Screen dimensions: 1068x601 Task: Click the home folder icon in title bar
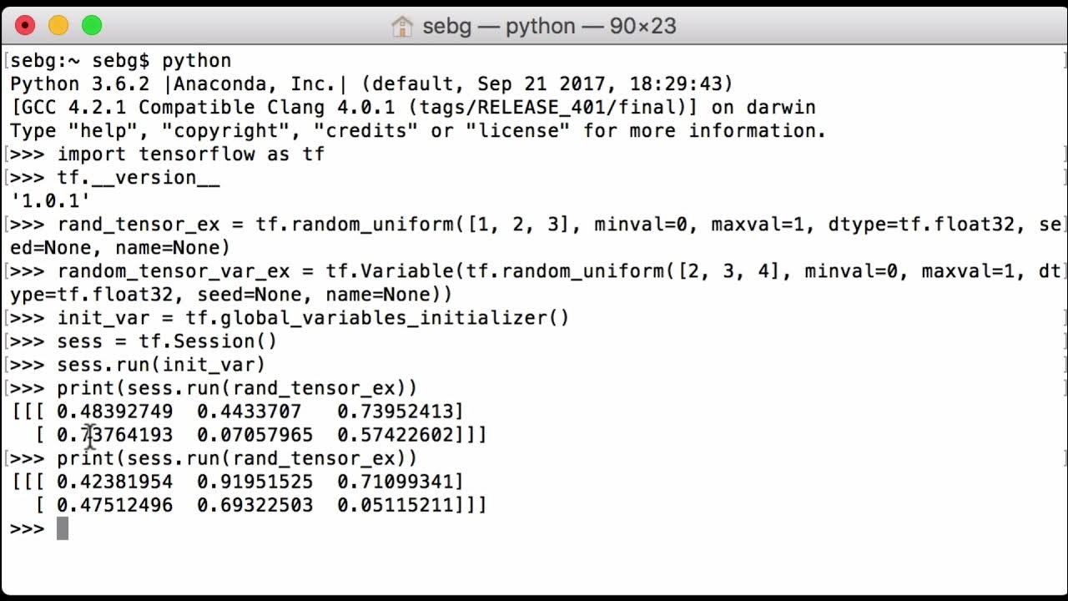402,26
